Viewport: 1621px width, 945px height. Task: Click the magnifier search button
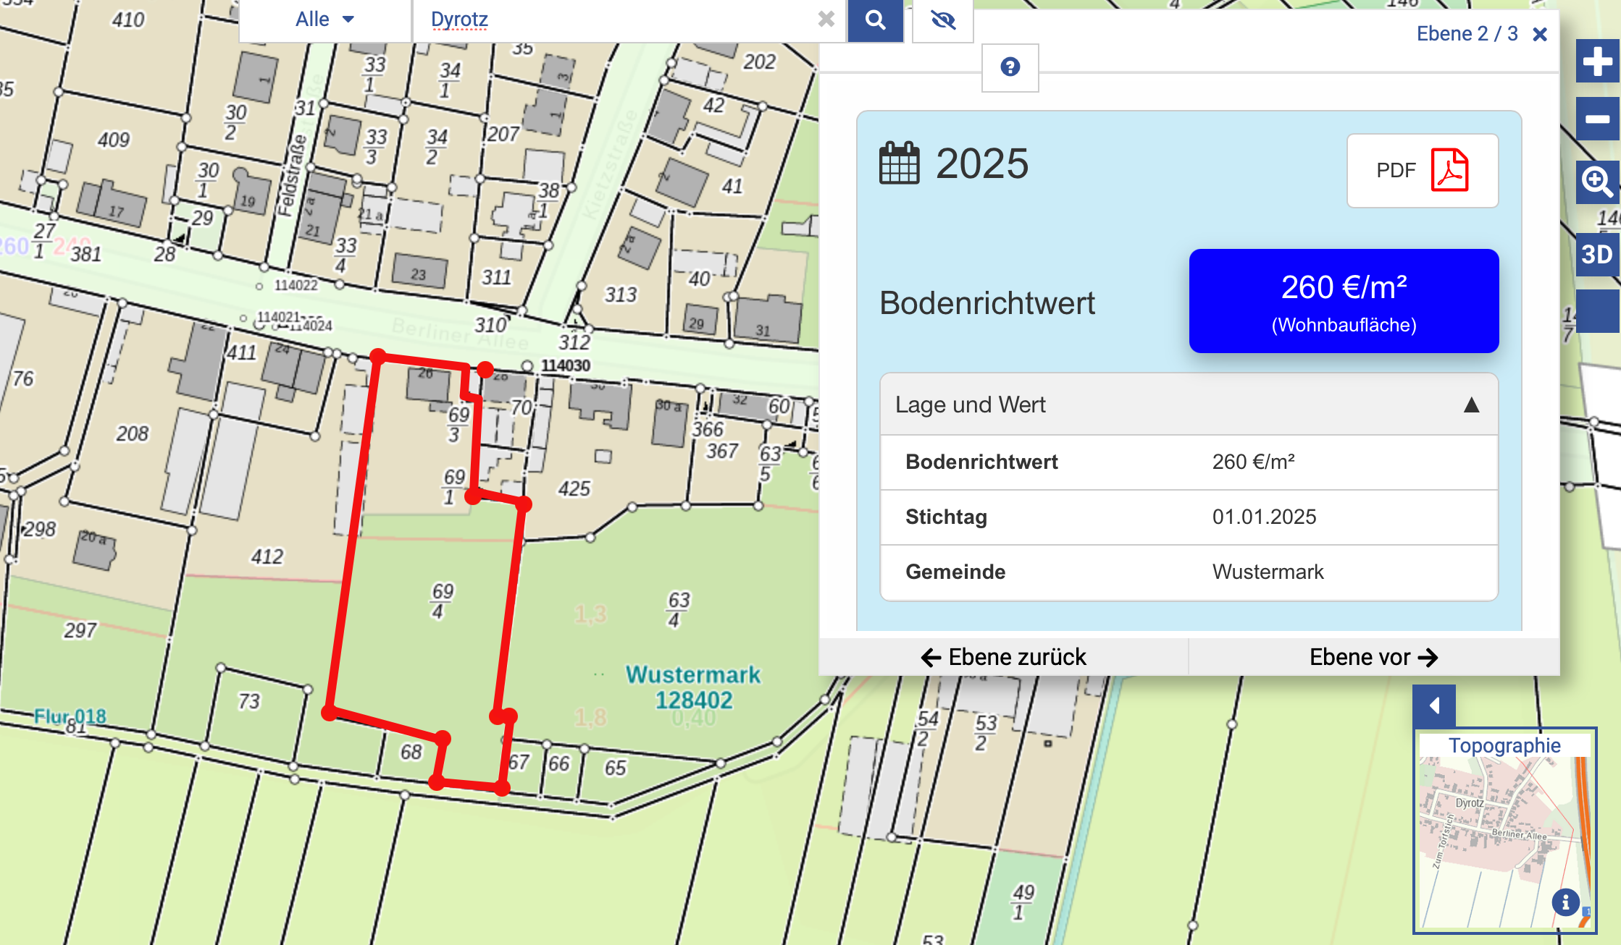pyautogui.click(x=875, y=20)
